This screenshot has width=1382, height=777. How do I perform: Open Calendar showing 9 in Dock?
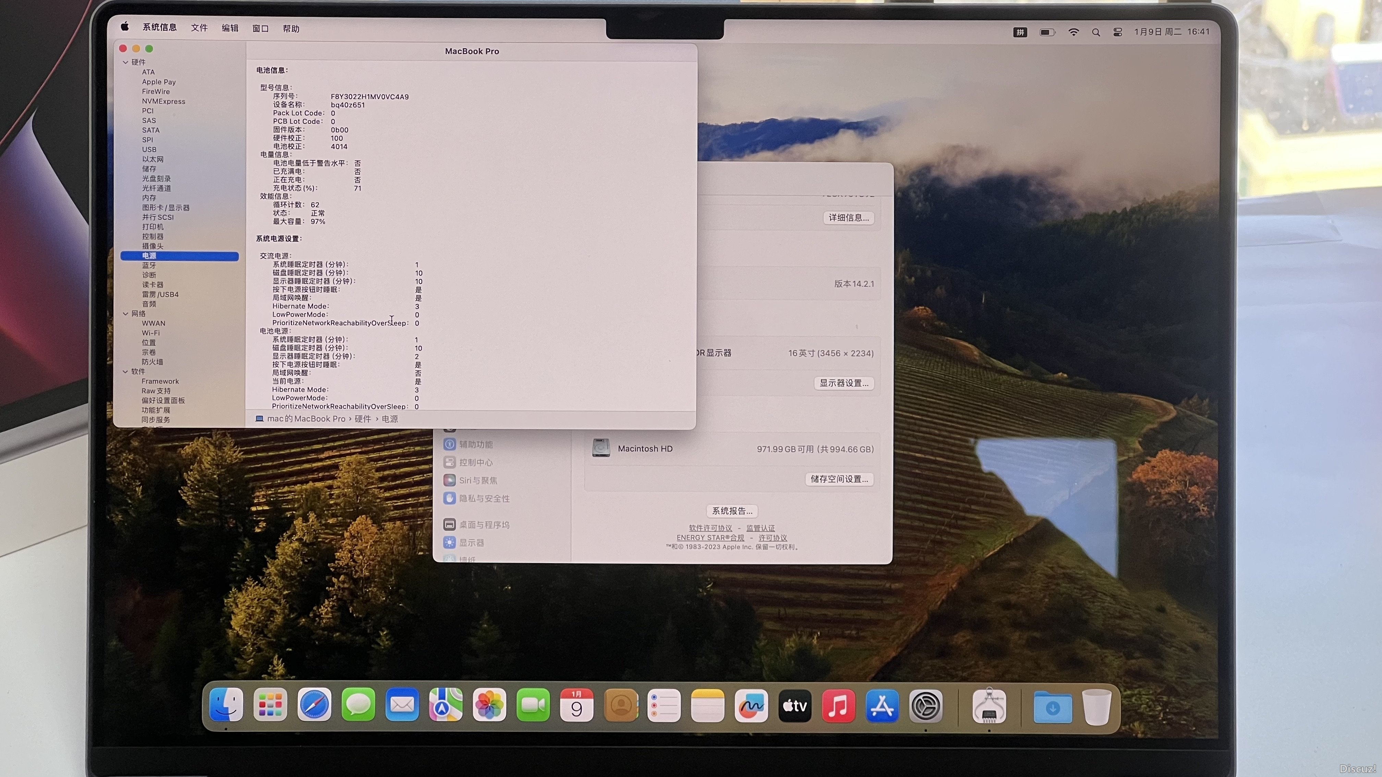577,705
